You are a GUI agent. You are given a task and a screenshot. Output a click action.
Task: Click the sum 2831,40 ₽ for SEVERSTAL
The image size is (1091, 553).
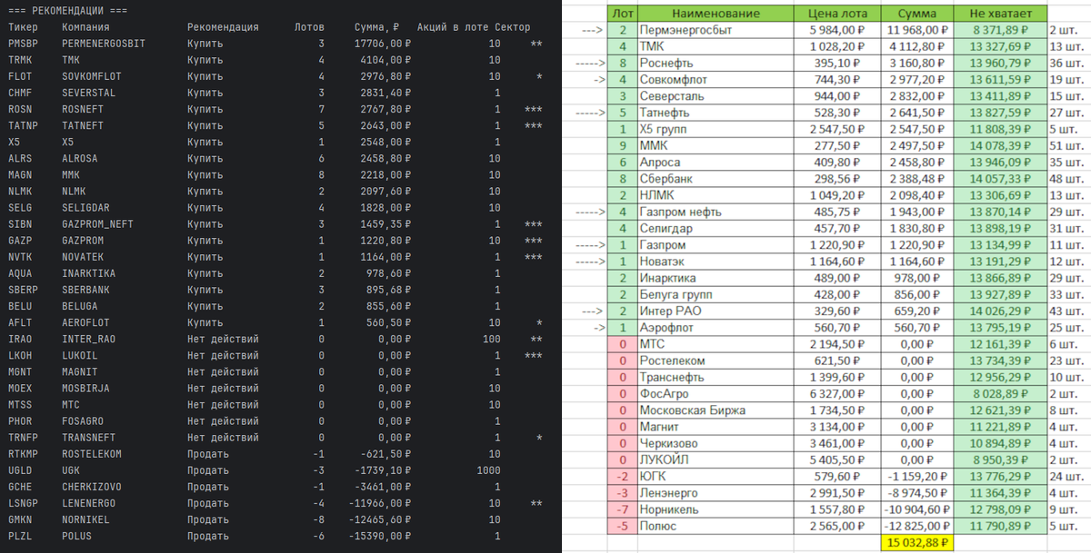[385, 93]
